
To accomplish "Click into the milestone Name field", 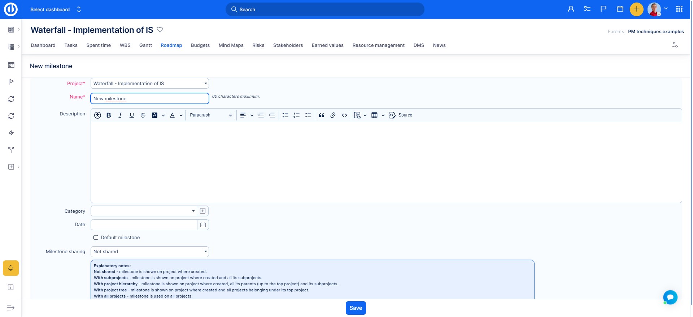I will point(149,99).
